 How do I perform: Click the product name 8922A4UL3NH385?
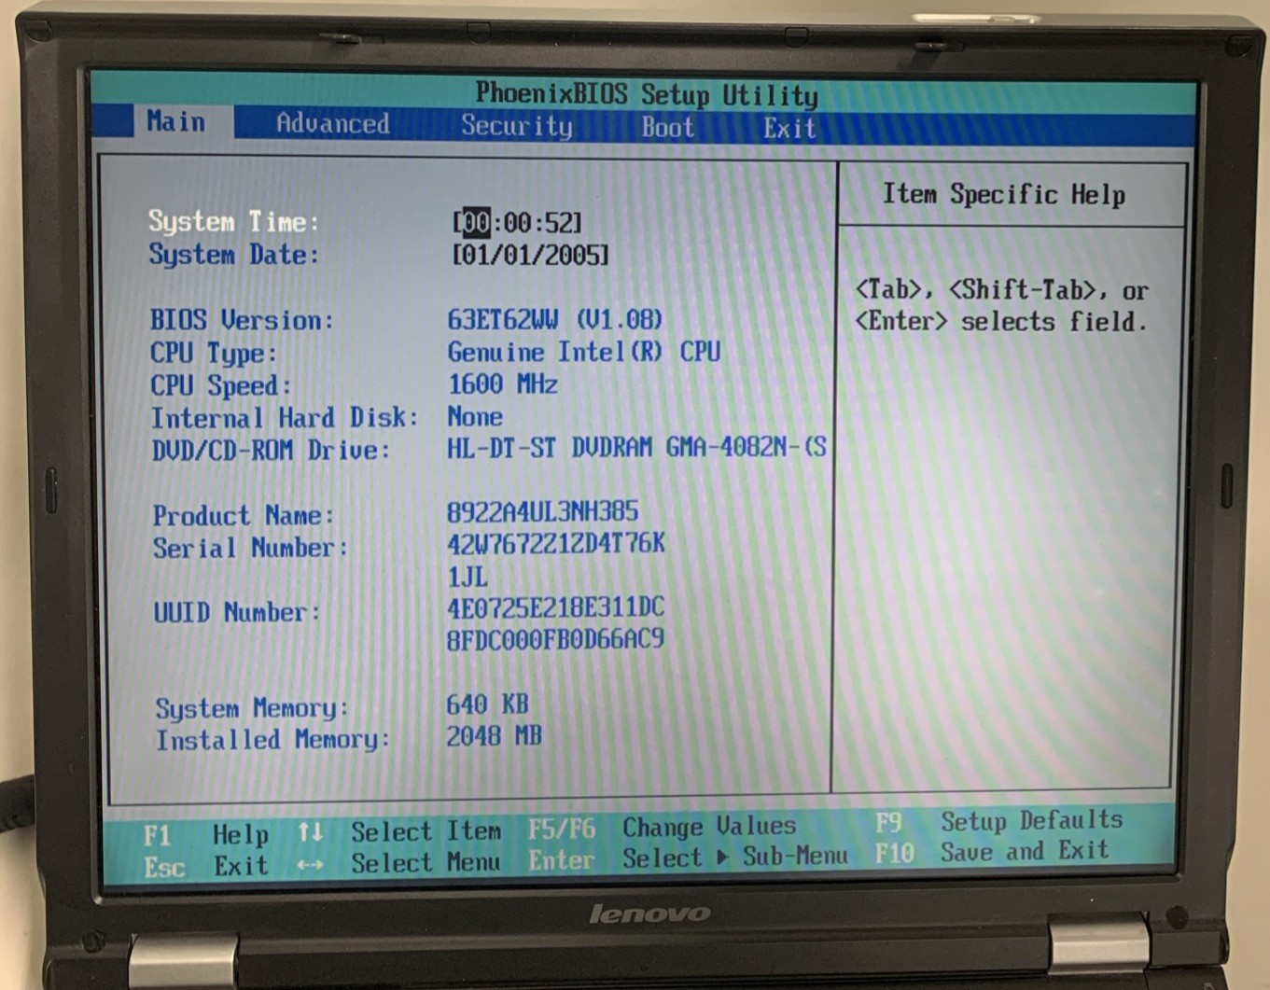tap(542, 511)
